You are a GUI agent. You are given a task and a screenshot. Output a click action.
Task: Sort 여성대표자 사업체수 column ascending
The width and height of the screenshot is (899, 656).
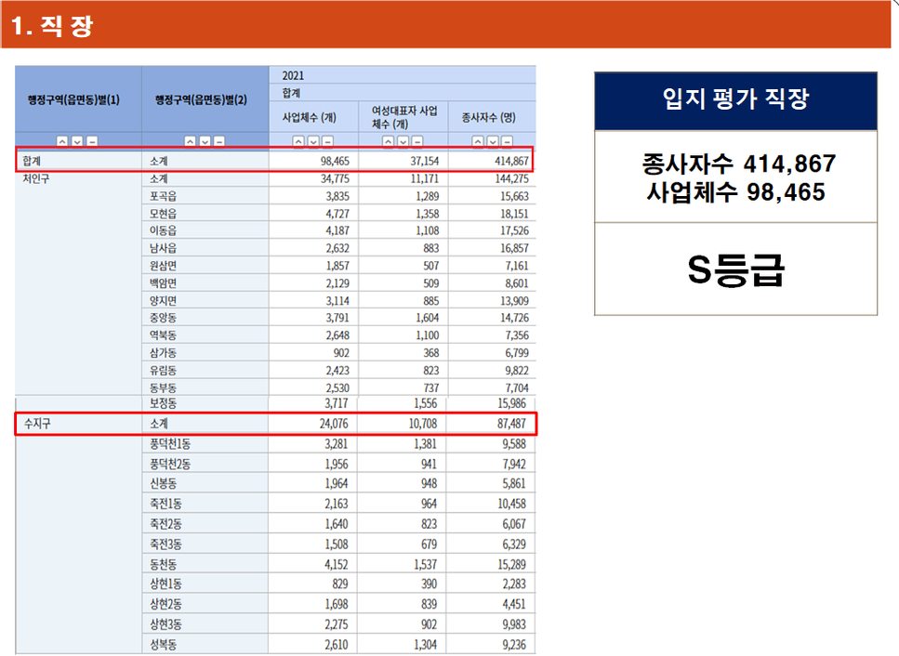[x=389, y=140]
